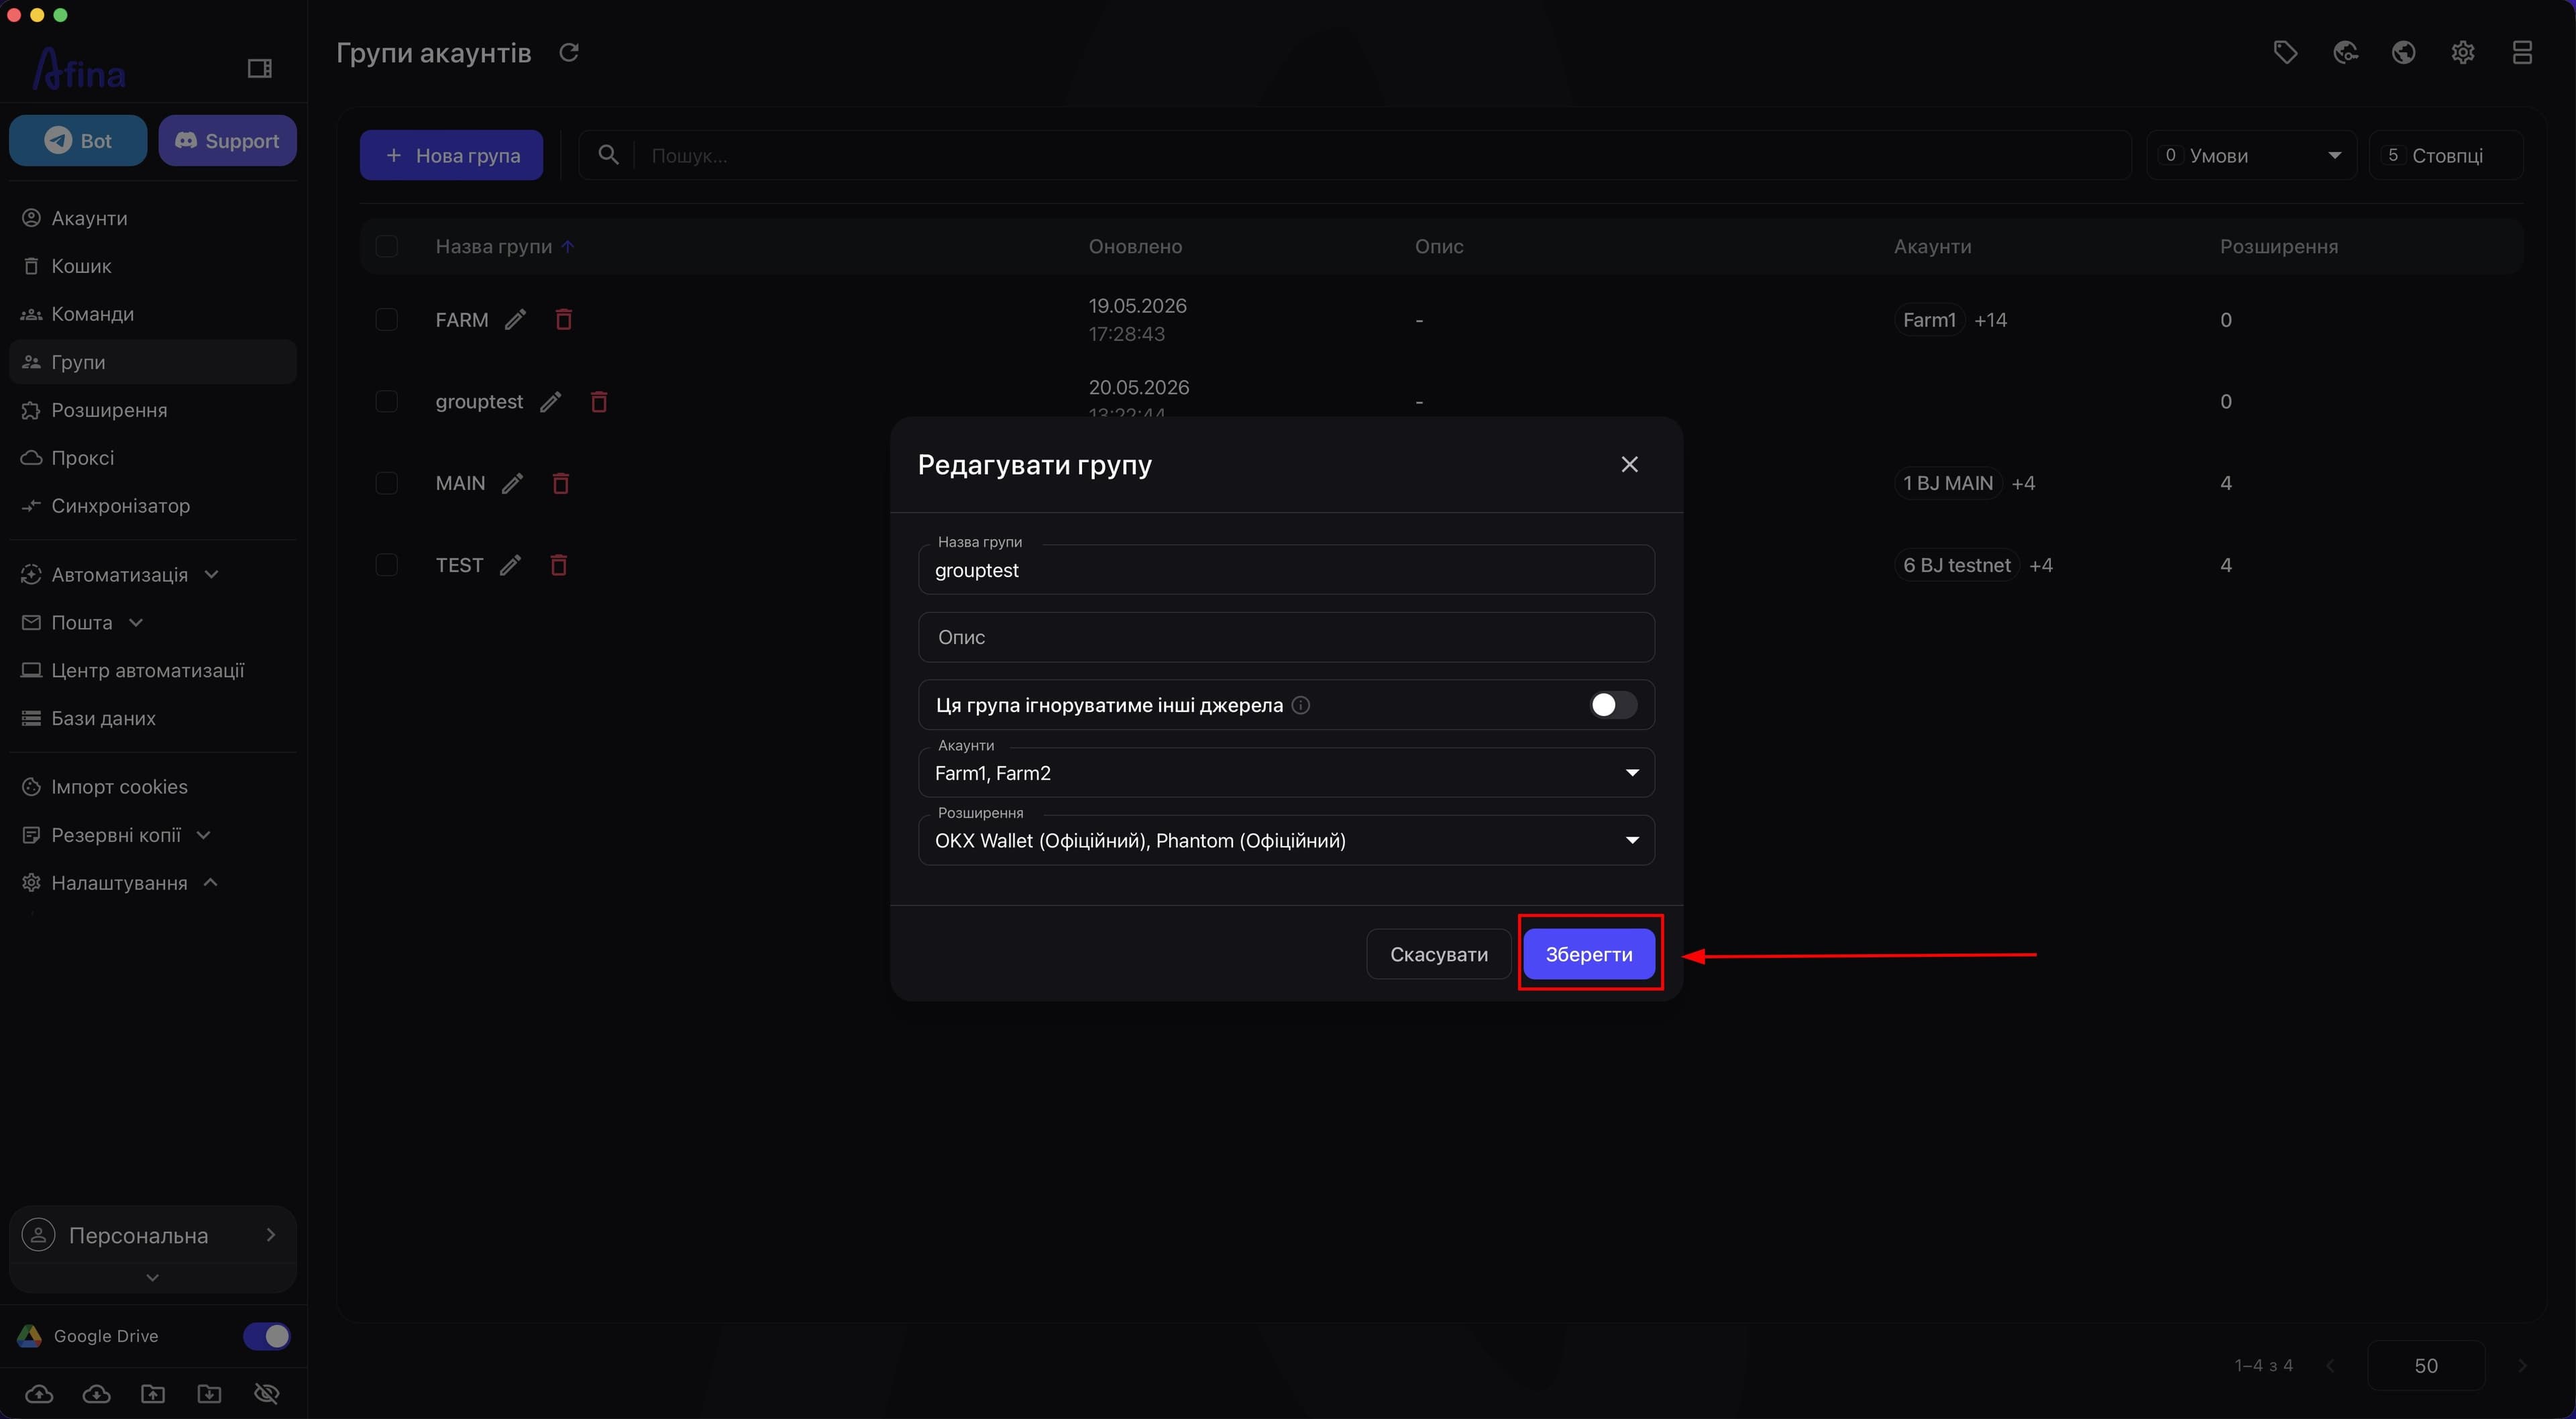Screen dimensions: 2576x1419
Task: Open the Персональна workspace selector
Action: (x=152, y=1236)
